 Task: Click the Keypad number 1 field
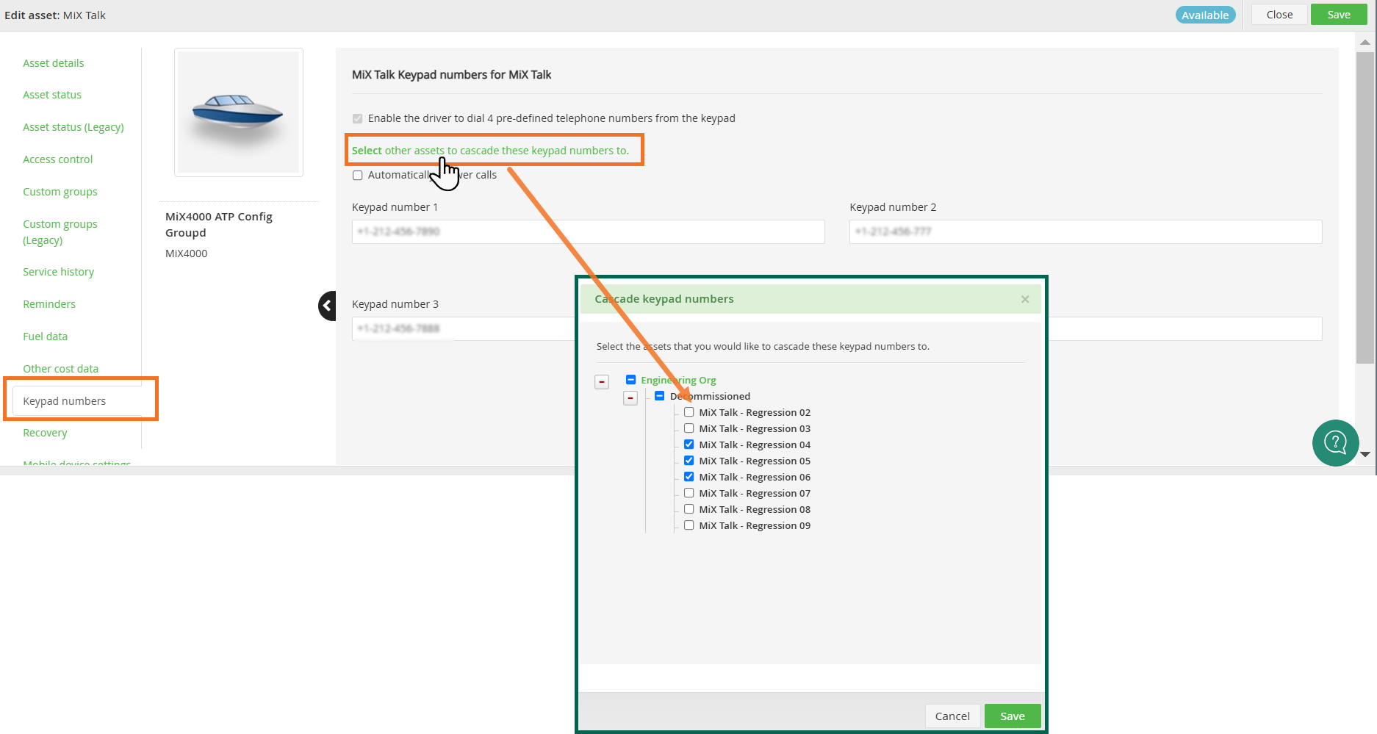(588, 231)
